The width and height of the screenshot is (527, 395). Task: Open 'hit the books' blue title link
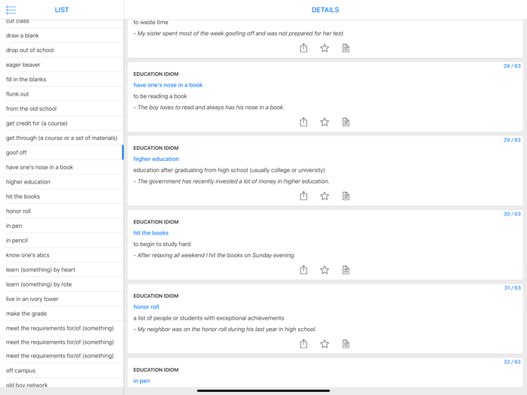click(151, 232)
